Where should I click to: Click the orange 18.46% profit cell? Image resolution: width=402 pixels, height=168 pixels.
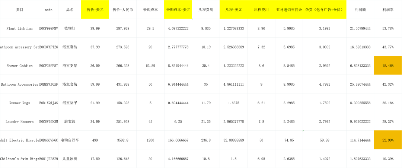pyautogui.click(x=388, y=66)
